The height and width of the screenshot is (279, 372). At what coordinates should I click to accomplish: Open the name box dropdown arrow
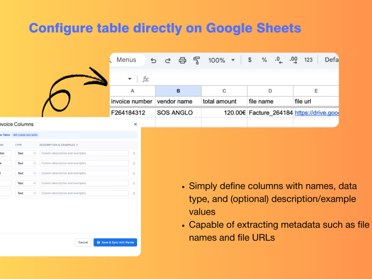click(129, 79)
